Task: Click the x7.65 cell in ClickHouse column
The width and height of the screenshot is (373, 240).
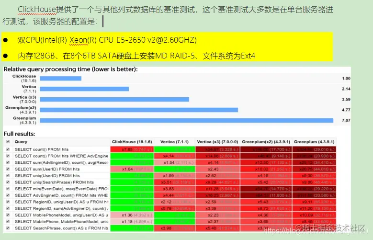Action: coord(132,149)
